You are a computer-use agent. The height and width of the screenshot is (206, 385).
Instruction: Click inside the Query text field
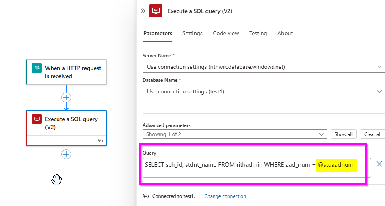[x=257, y=168]
